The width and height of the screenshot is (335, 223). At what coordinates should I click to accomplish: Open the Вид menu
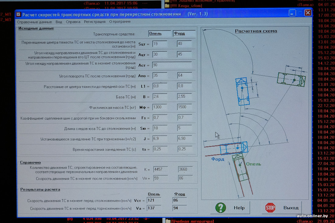tap(58, 22)
